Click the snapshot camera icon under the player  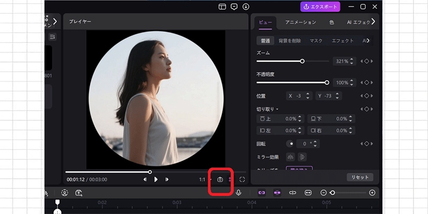coord(220,179)
